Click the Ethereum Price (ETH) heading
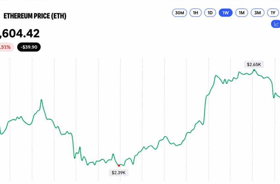 [x=35, y=16]
